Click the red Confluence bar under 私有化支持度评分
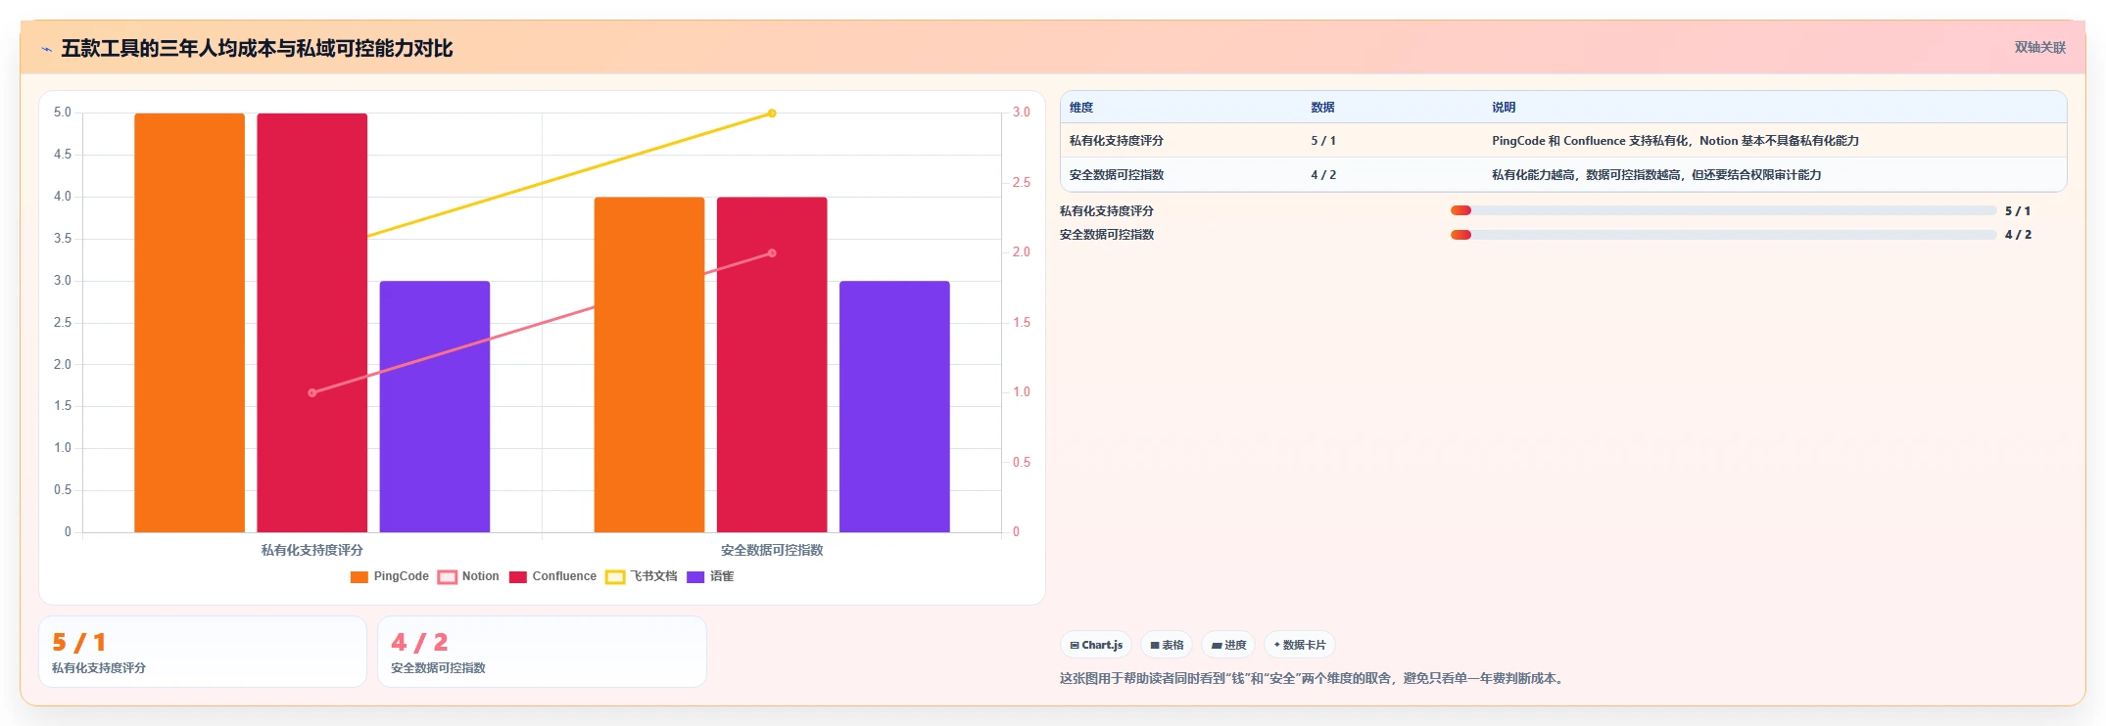Image resolution: width=2106 pixels, height=726 pixels. point(312,323)
